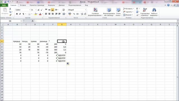Apply percent style format
The image size is (179, 101).
pos(74,14)
